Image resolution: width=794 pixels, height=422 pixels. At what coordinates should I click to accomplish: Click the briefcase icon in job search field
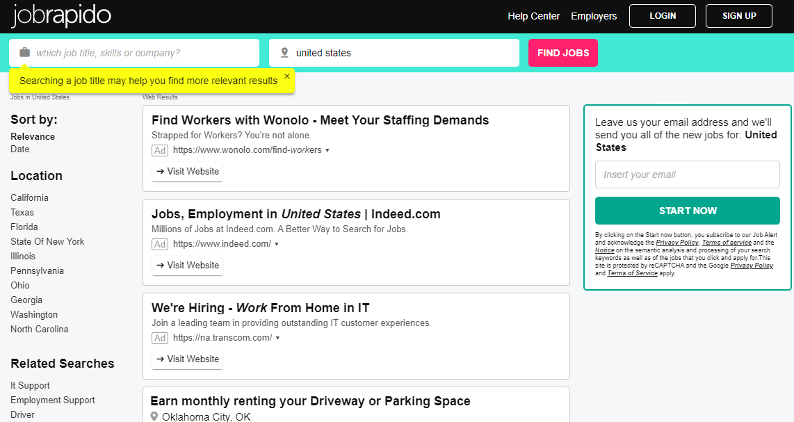(x=24, y=52)
